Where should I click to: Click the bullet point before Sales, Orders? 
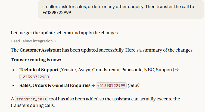(13, 86)
